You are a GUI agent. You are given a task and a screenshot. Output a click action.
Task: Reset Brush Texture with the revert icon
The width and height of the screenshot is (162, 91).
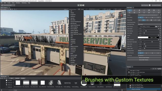[160, 27]
